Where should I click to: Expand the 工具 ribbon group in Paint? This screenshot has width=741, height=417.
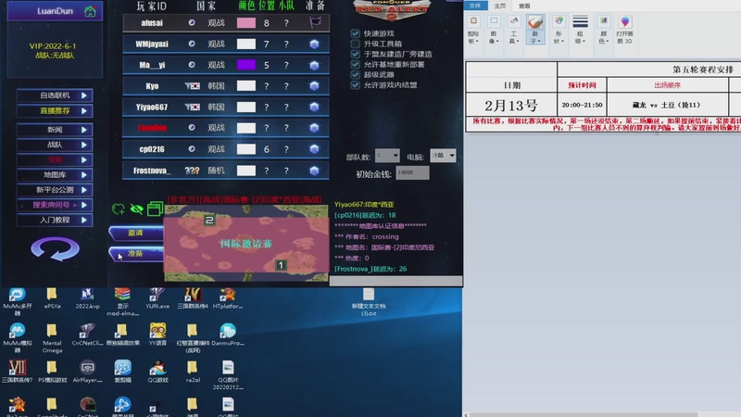click(514, 30)
